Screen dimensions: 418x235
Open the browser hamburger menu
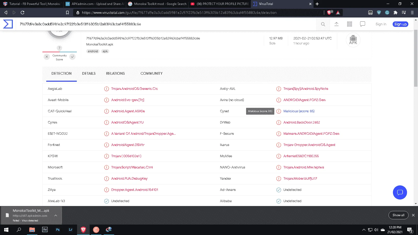[x=412, y=13]
